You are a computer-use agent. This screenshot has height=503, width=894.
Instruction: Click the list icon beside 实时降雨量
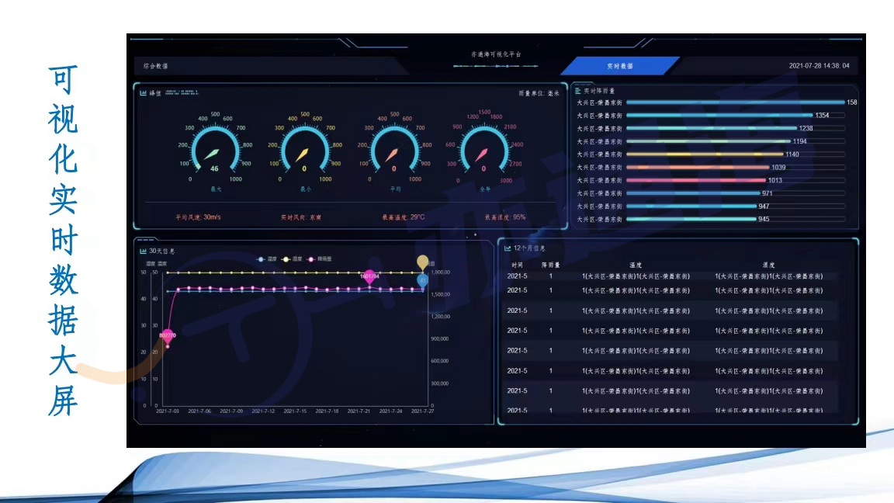578,91
